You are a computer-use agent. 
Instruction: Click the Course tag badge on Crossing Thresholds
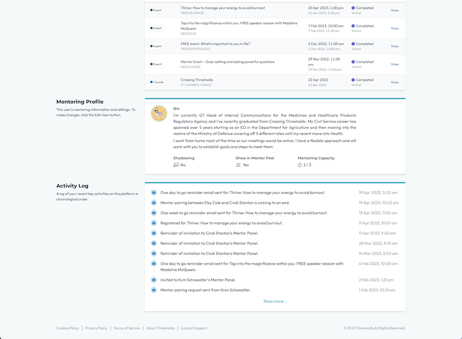pos(157,82)
